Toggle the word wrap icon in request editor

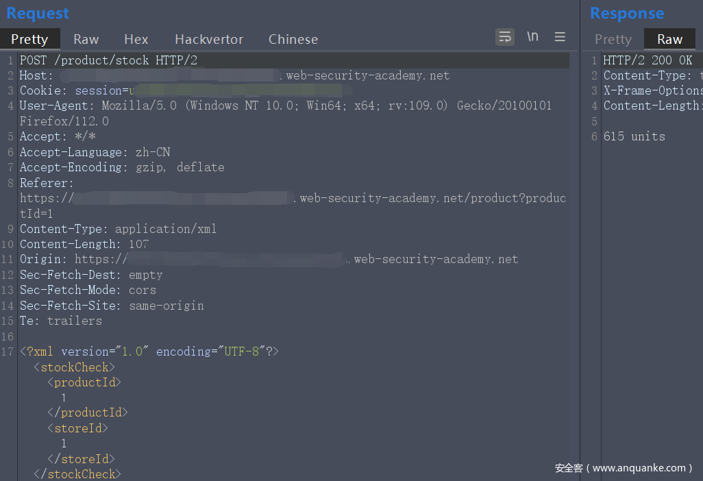[x=505, y=37]
